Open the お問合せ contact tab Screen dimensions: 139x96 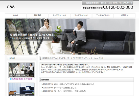125,15
